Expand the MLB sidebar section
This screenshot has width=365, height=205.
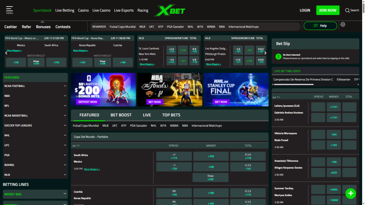(35, 175)
